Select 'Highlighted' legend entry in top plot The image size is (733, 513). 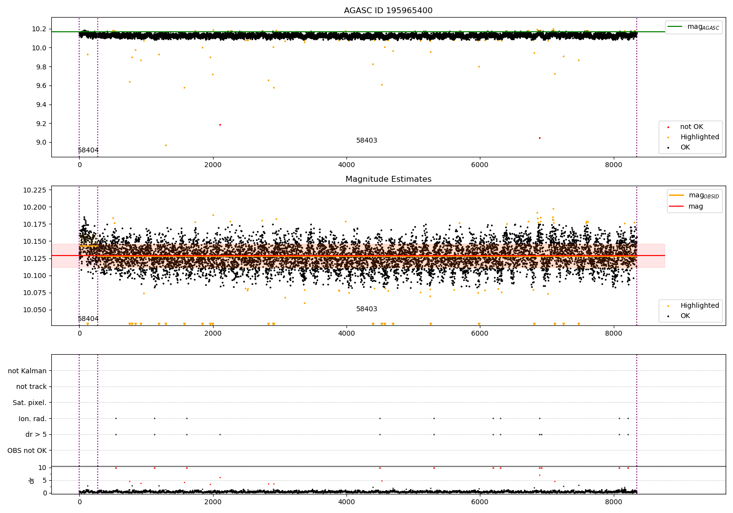700,137
